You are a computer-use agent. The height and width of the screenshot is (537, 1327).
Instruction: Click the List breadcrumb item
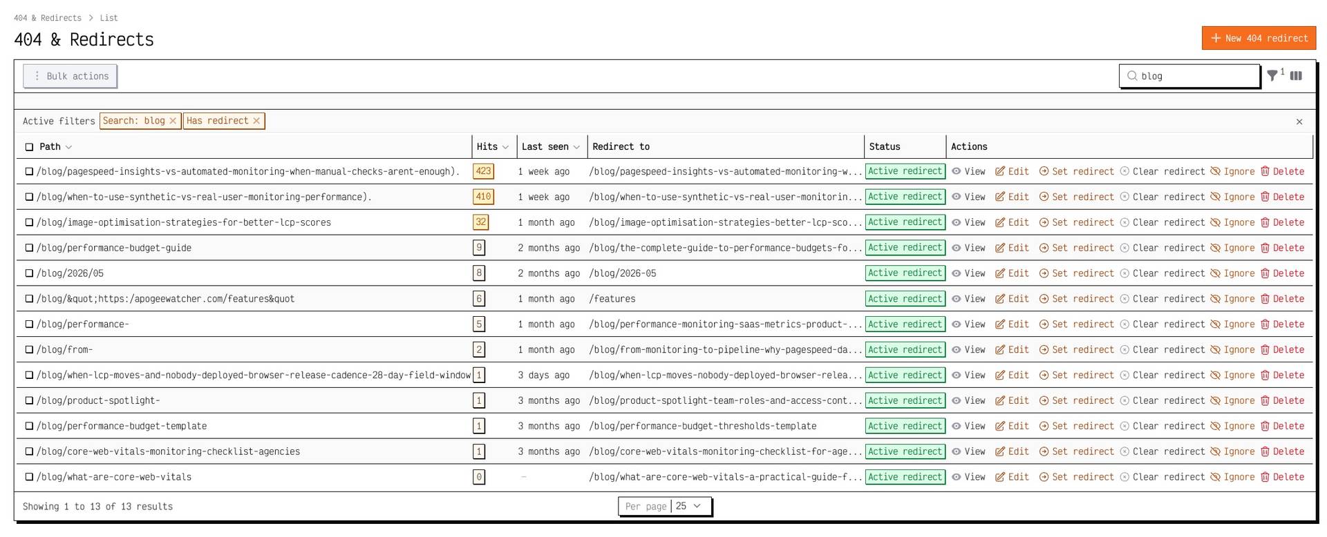coord(109,18)
